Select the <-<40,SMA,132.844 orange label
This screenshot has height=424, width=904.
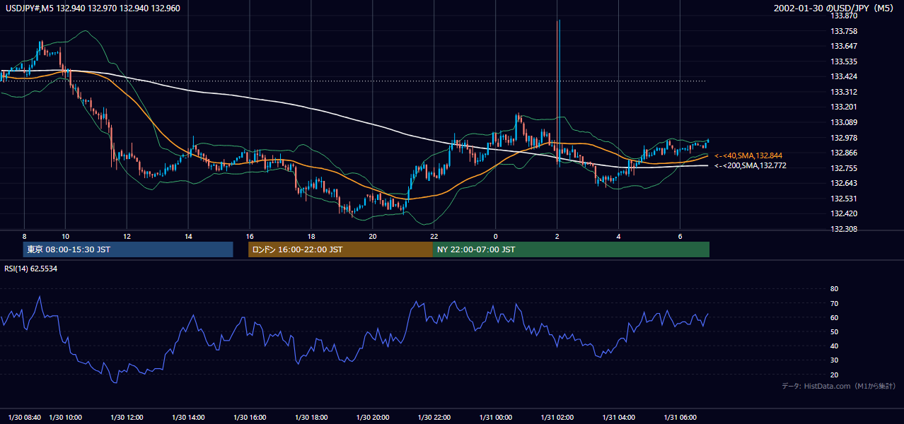(x=748, y=155)
